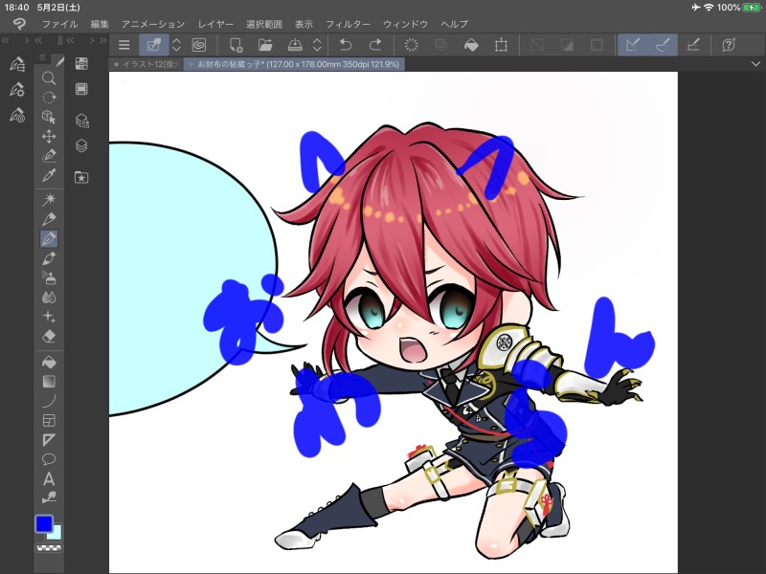Select the Airbrush spray tool
Screen dimensions: 766x574
[x=49, y=277]
